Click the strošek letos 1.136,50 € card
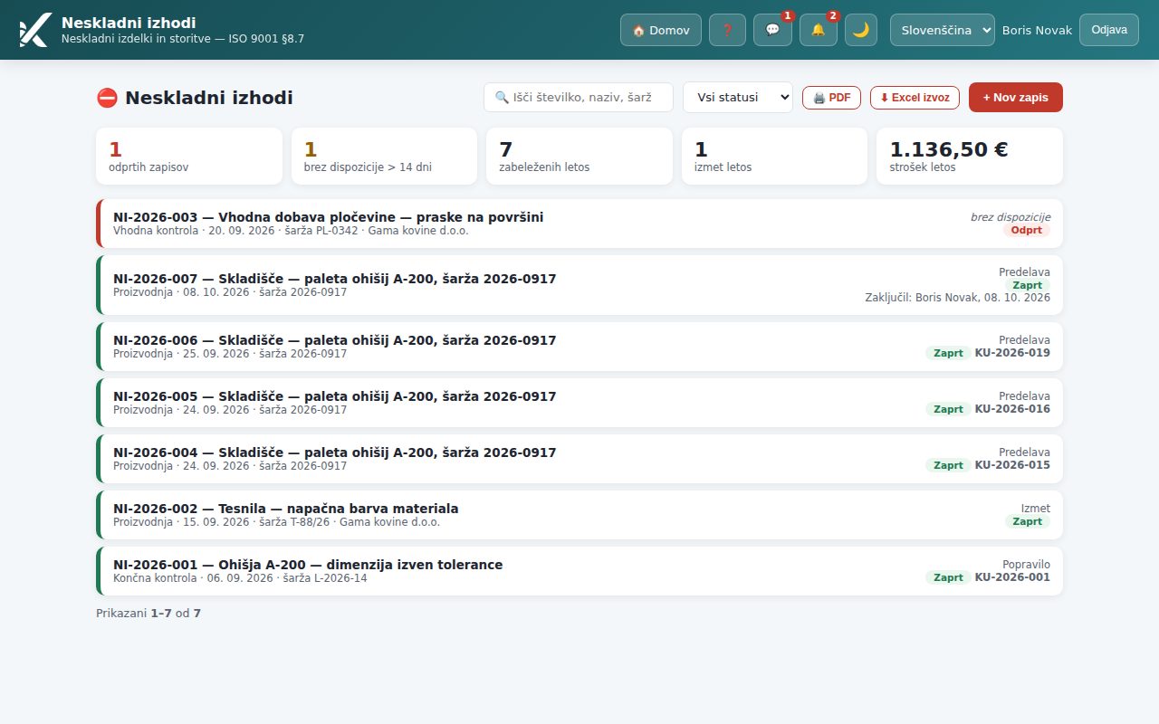The height and width of the screenshot is (724, 1159). [970, 156]
